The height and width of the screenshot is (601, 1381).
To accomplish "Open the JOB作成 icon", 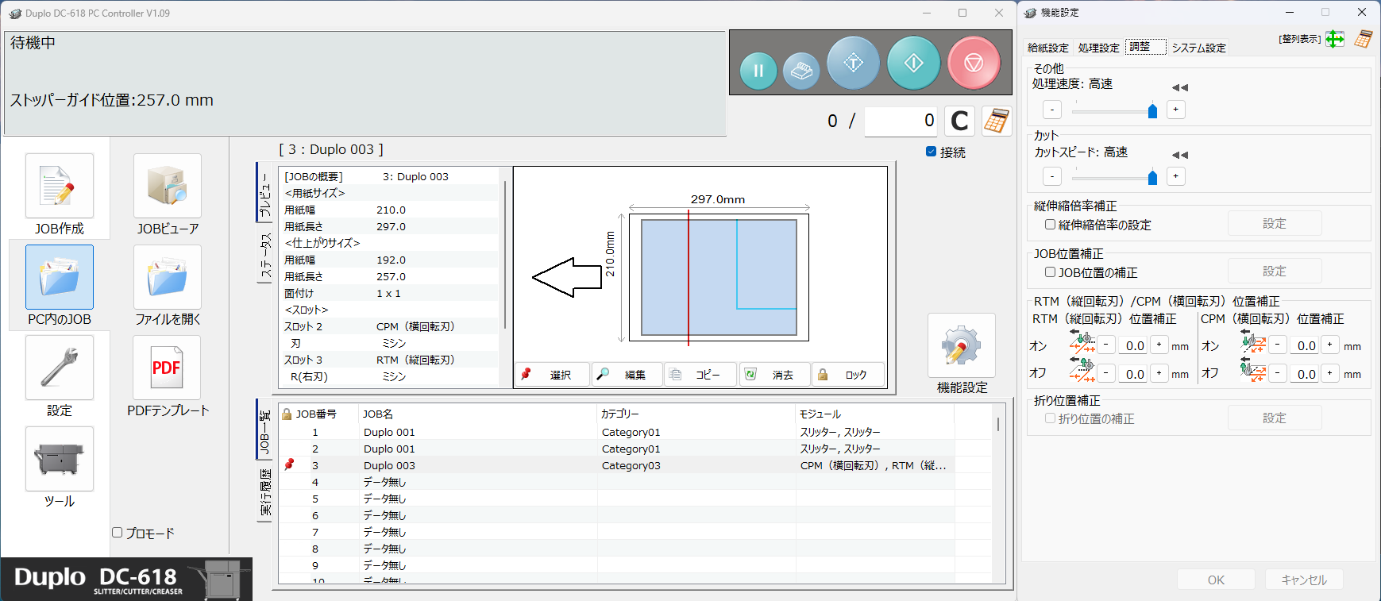I will pos(60,186).
